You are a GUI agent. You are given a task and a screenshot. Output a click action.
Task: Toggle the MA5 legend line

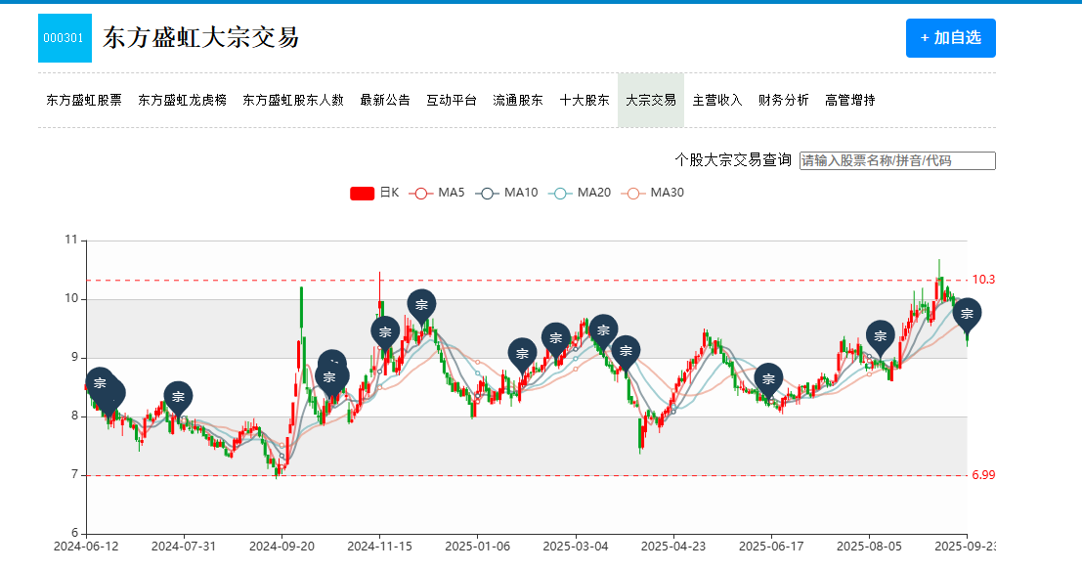437,194
